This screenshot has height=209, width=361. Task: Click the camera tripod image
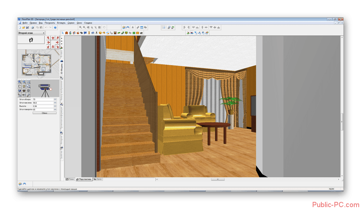(45, 88)
